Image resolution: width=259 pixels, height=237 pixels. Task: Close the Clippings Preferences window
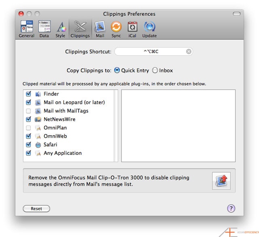pyautogui.click(x=21, y=14)
